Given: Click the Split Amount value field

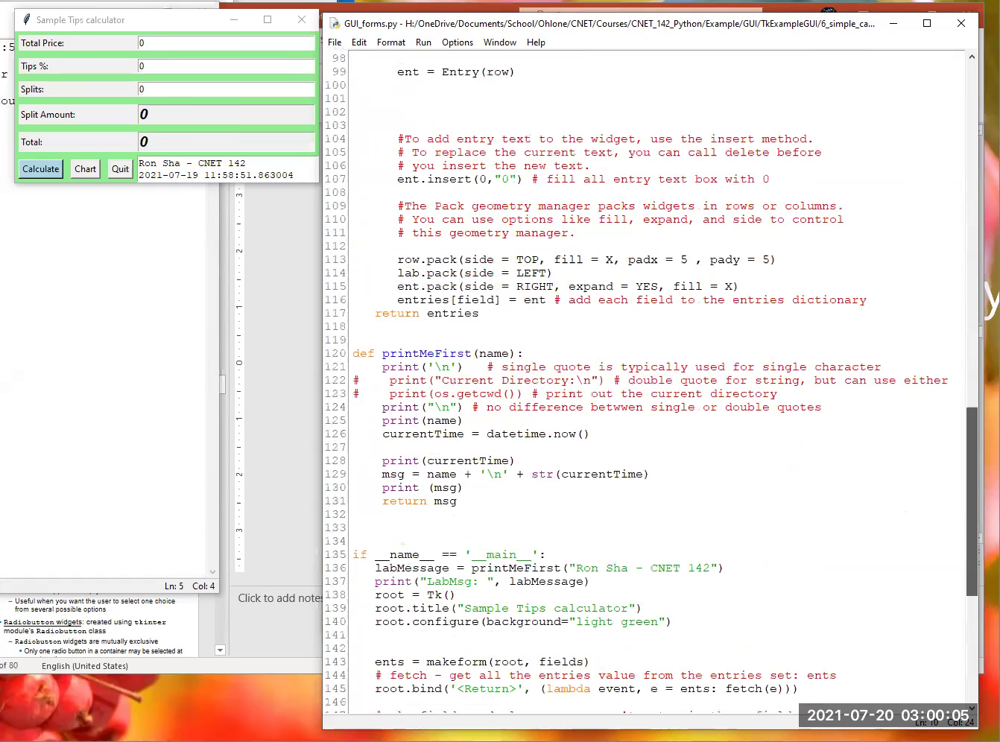Looking at the screenshot, I should click(x=226, y=115).
